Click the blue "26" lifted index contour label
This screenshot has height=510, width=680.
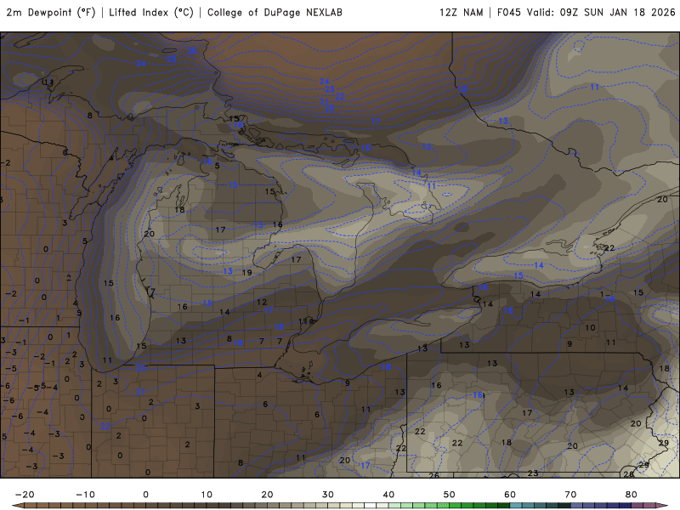pos(192,51)
